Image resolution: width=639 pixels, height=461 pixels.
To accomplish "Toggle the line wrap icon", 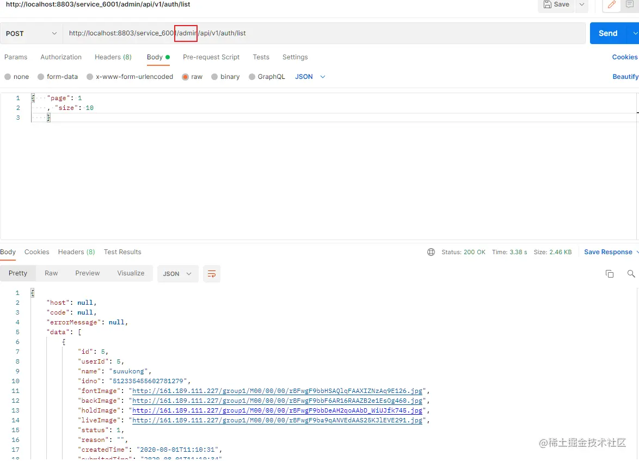I will (212, 274).
